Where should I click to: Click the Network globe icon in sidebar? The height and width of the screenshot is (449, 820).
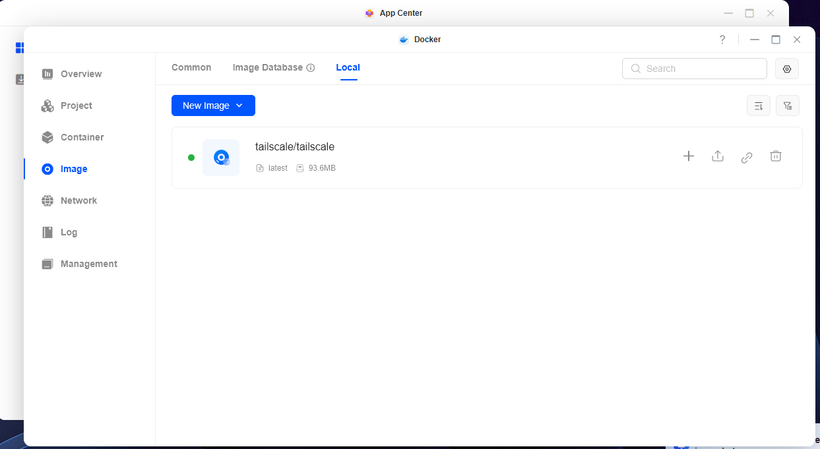pos(47,200)
